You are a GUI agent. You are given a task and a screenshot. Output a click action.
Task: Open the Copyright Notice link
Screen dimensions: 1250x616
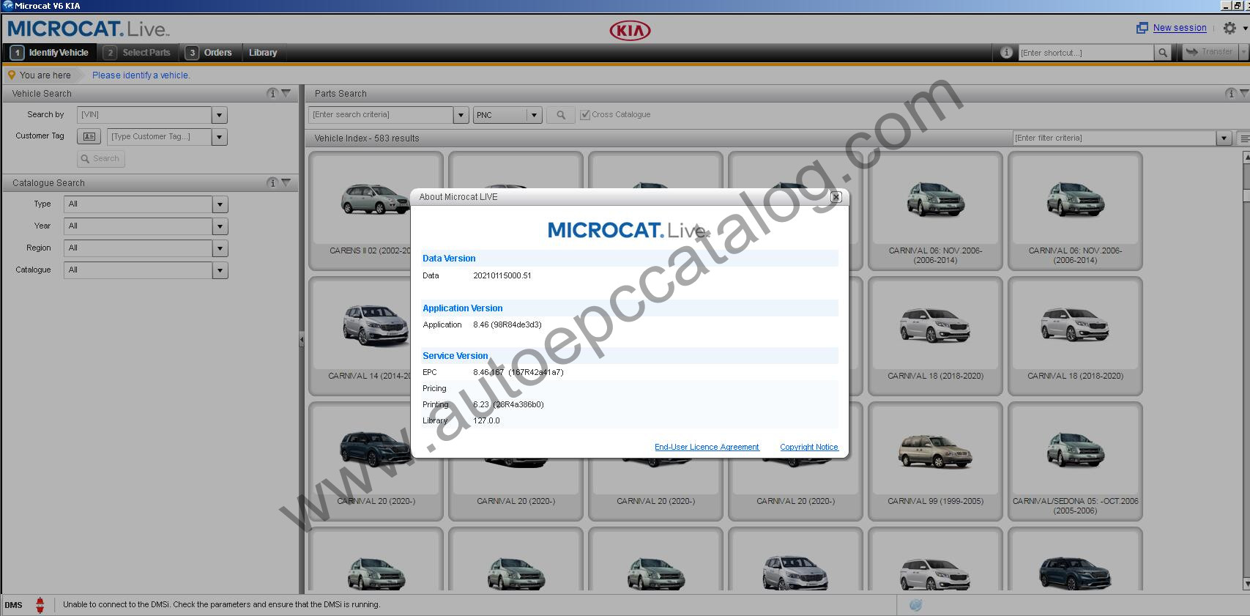pyautogui.click(x=809, y=447)
